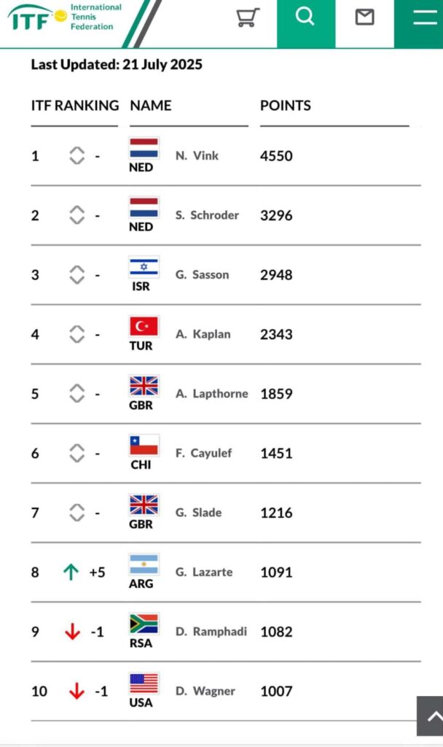Open the mail envelope icon
The height and width of the screenshot is (747, 443).
pos(365,18)
